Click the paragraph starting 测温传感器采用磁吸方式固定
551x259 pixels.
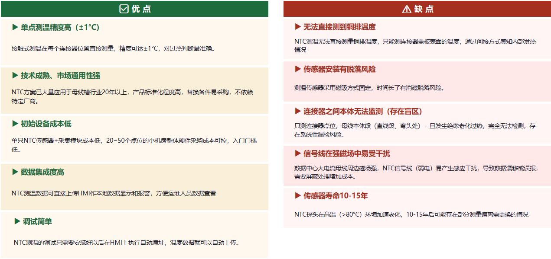(x=369, y=87)
